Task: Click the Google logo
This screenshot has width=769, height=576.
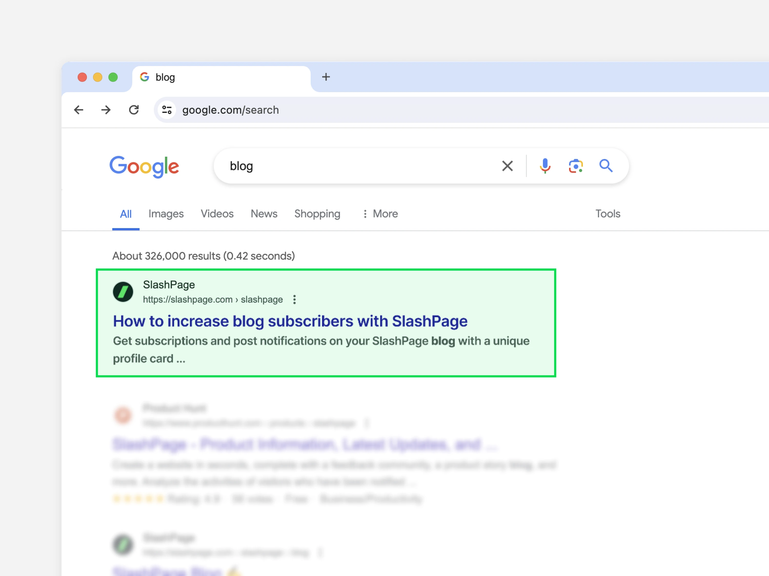Action: pos(144,167)
